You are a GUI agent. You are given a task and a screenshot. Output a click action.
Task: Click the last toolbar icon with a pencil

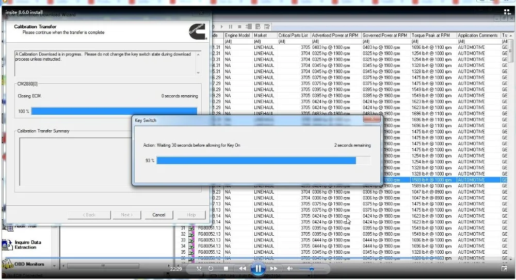[x=267, y=27]
